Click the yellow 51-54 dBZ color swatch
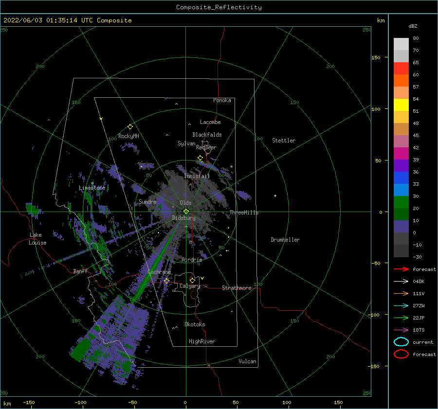The height and width of the screenshot is (409, 438). [x=401, y=105]
